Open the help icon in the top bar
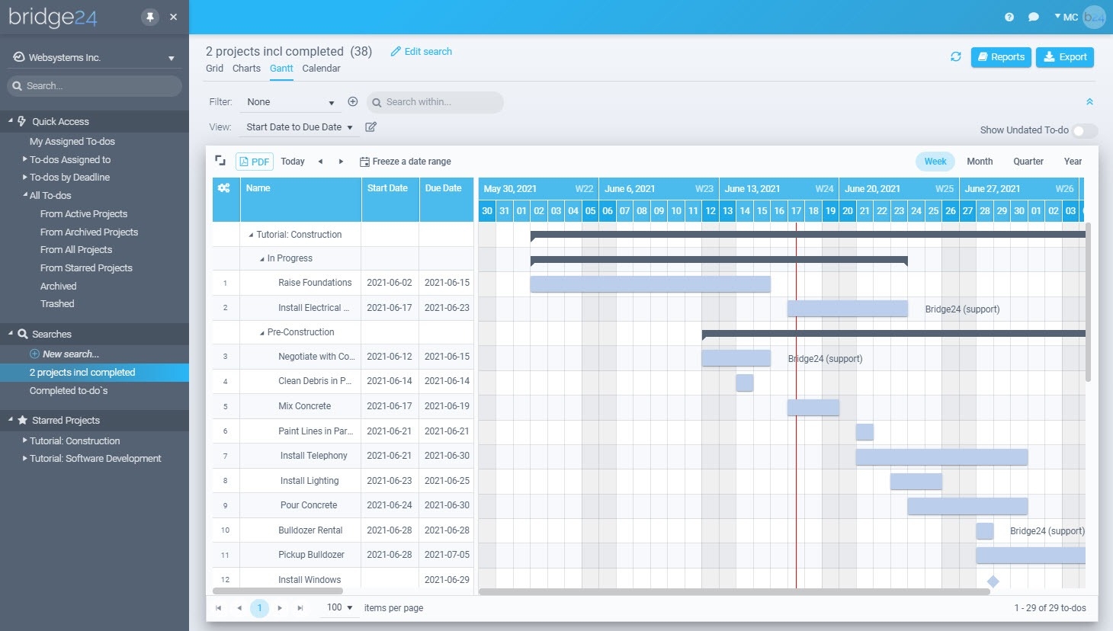1113x631 pixels. pos(1008,16)
